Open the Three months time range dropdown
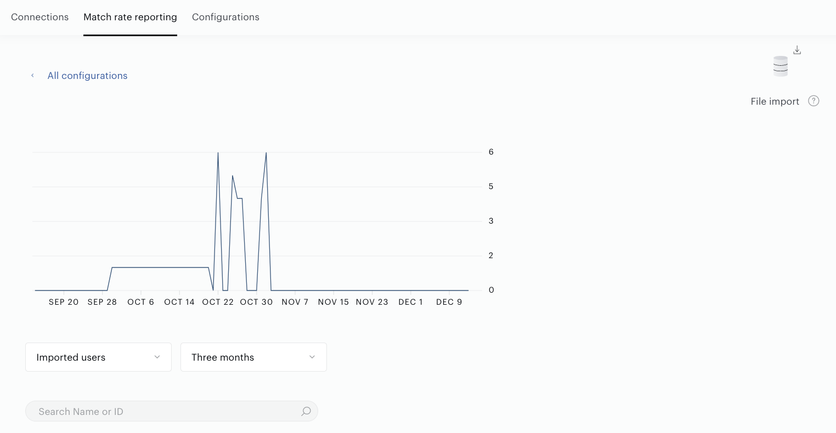Viewport: 836px width, 433px height. click(x=253, y=357)
